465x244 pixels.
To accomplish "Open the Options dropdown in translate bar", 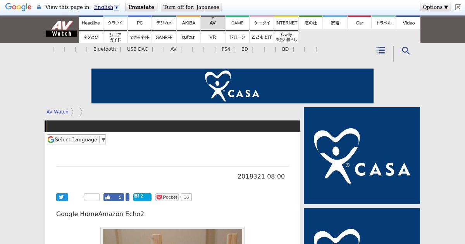I will [435, 7].
